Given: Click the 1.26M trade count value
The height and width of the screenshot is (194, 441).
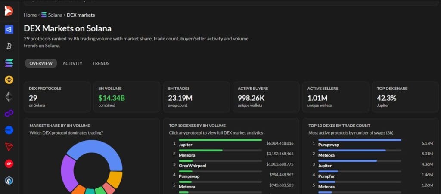Looking at the screenshot, I should [427, 185].
